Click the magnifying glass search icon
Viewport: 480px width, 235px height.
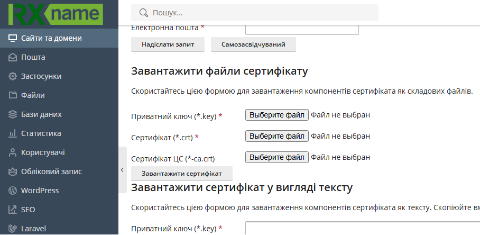pyautogui.click(x=142, y=13)
